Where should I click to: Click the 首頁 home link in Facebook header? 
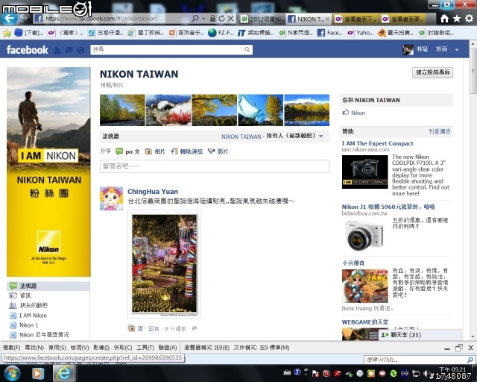tap(441, 49)
